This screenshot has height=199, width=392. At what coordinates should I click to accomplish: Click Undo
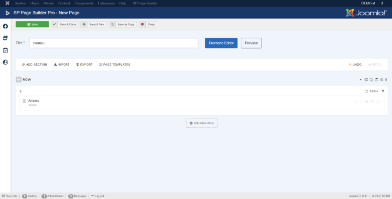point(355,65)
